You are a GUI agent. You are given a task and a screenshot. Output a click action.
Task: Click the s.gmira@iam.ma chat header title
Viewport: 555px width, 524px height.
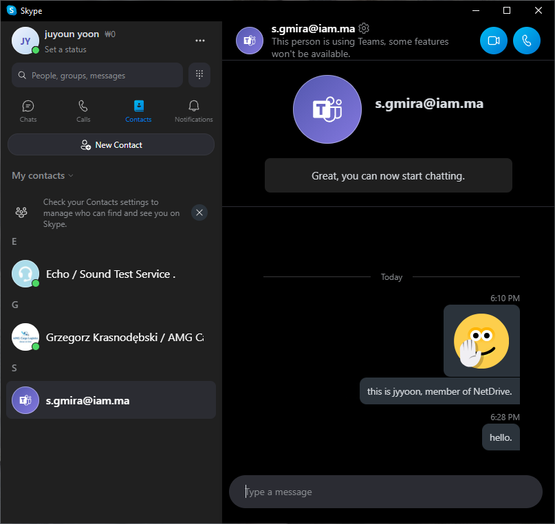click(313, 29)
